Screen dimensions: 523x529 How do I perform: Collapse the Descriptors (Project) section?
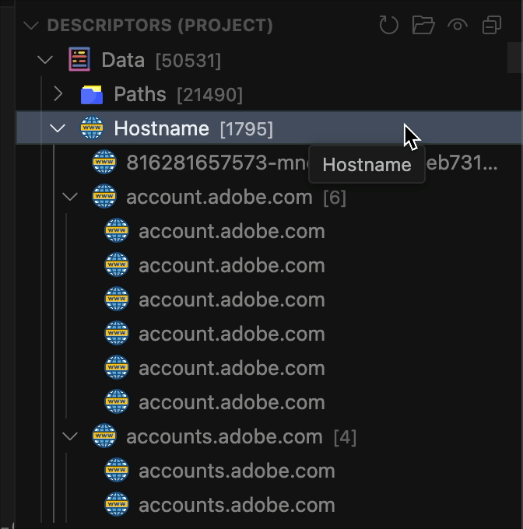click(31, 26)
